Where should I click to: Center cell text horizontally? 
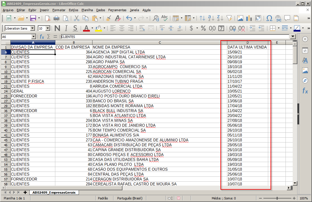pyautogui.click(x=122, y=28)
